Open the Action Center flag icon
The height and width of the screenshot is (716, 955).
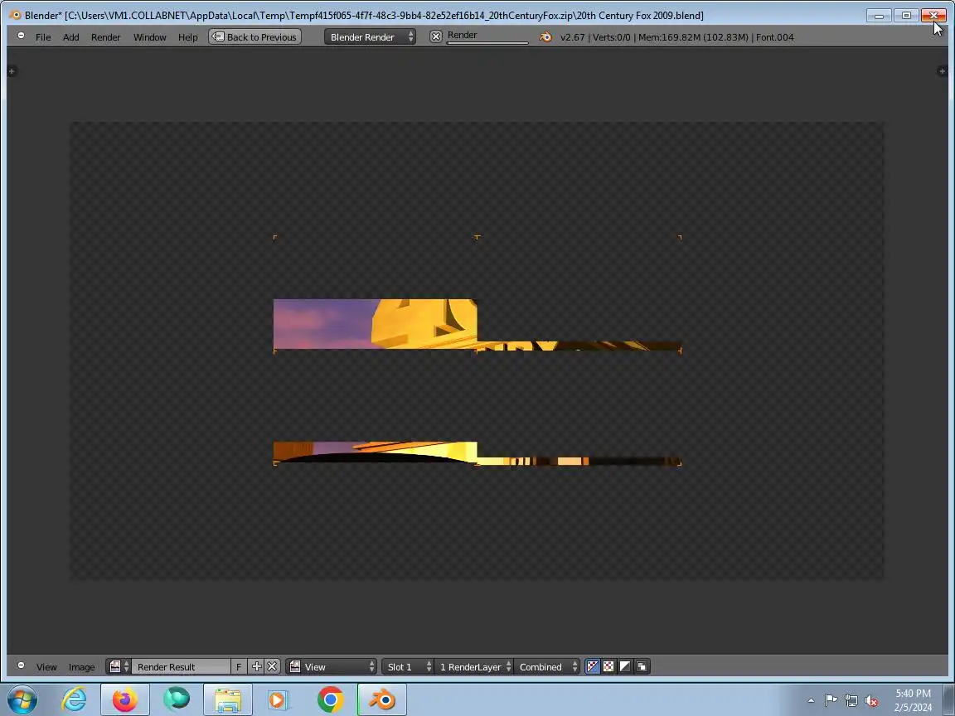831,700
